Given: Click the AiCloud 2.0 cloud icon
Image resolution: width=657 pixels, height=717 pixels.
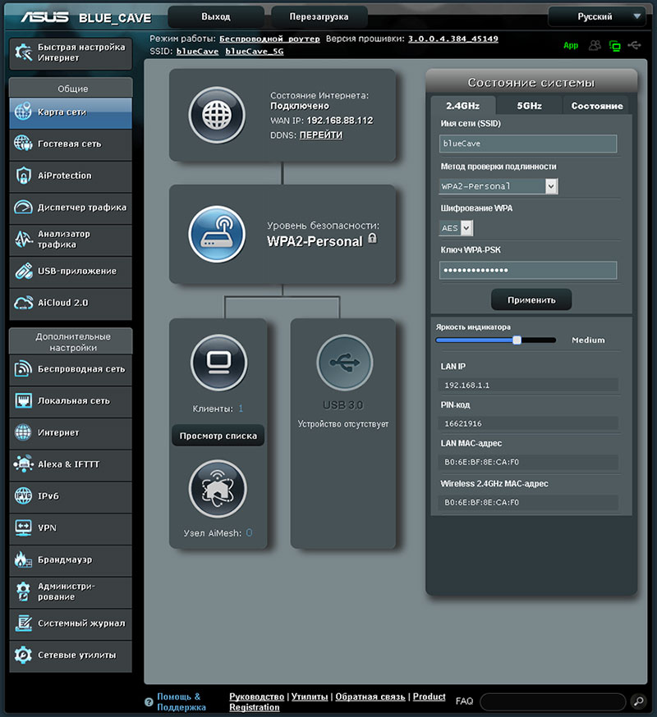Looking at the screenshot, I should pos(23,303).
